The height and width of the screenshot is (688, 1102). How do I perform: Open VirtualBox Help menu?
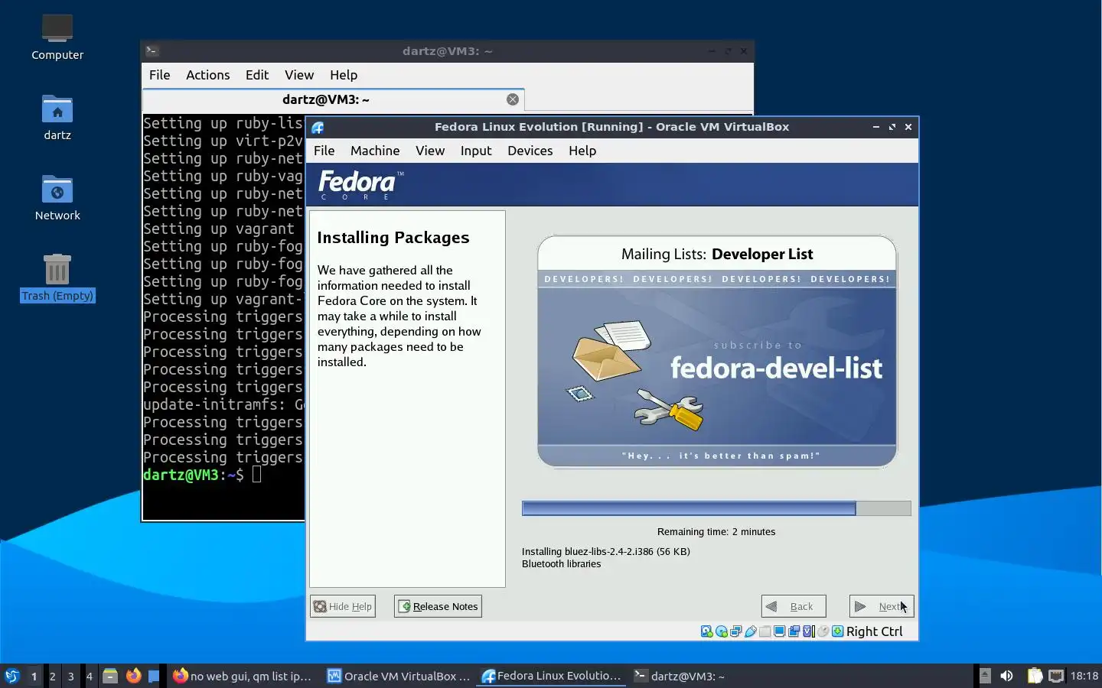point(582,151)
